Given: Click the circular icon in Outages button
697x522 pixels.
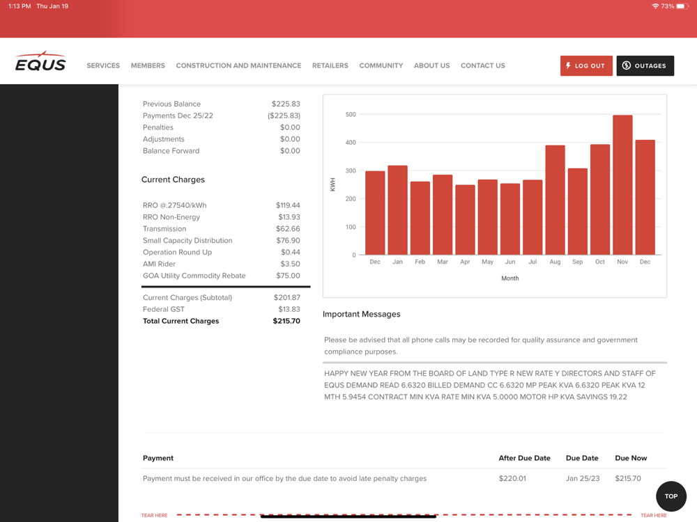Looking at the screenshot, I should coord(627,65).
